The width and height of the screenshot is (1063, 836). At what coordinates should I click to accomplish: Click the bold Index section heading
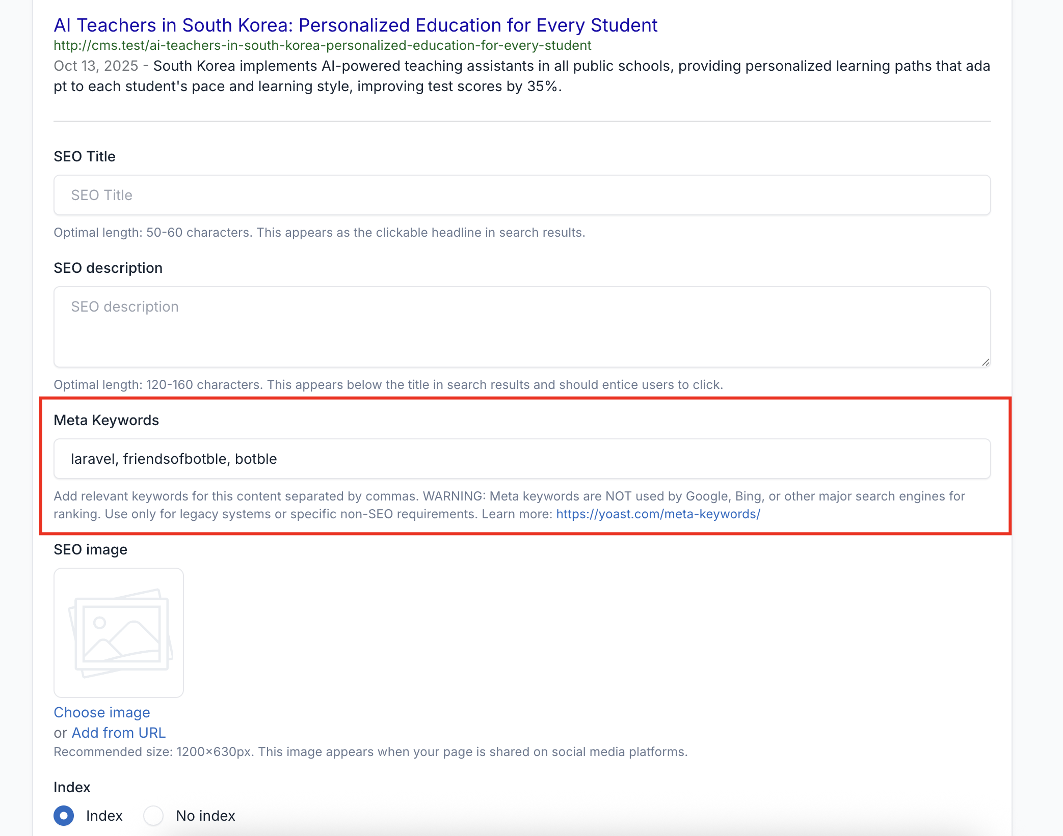click(x=72, y=787)
